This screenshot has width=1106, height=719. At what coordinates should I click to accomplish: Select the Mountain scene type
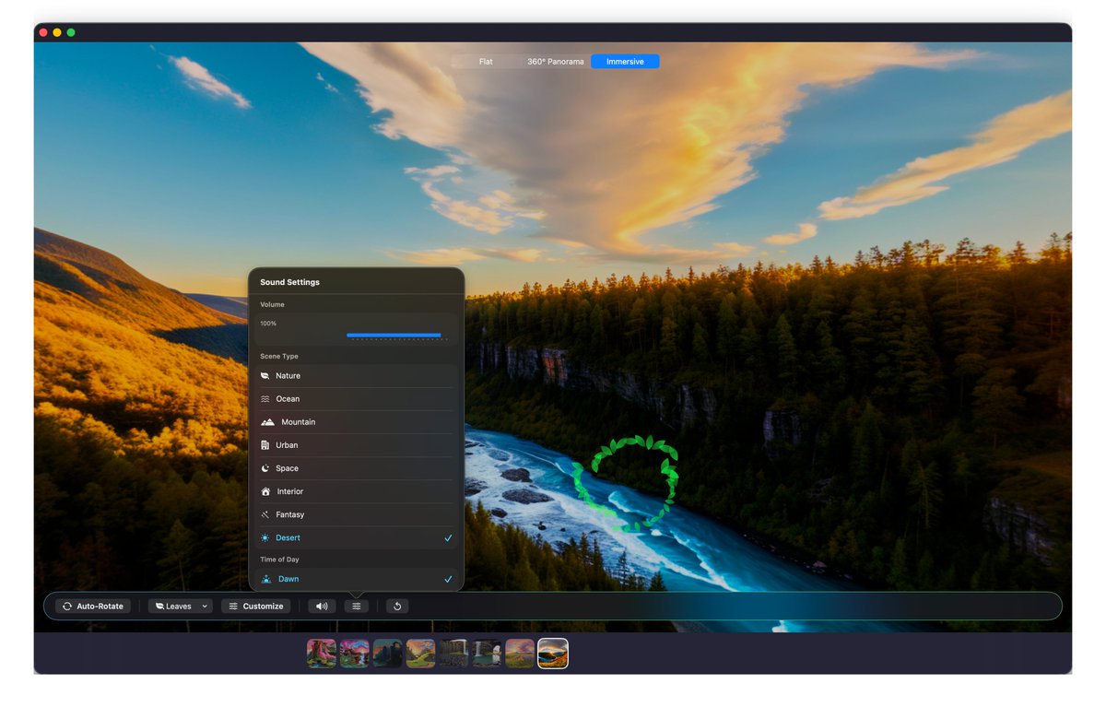point(357,422)
